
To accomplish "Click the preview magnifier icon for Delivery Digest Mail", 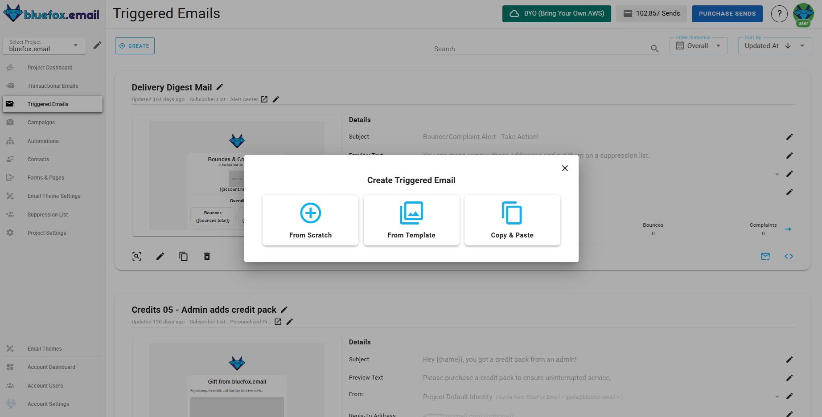I will click(137, 256).
